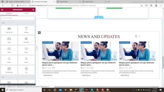Delete section using the handle X
Viewport: 164px width, 92px height.
click(x=101, y=17)
